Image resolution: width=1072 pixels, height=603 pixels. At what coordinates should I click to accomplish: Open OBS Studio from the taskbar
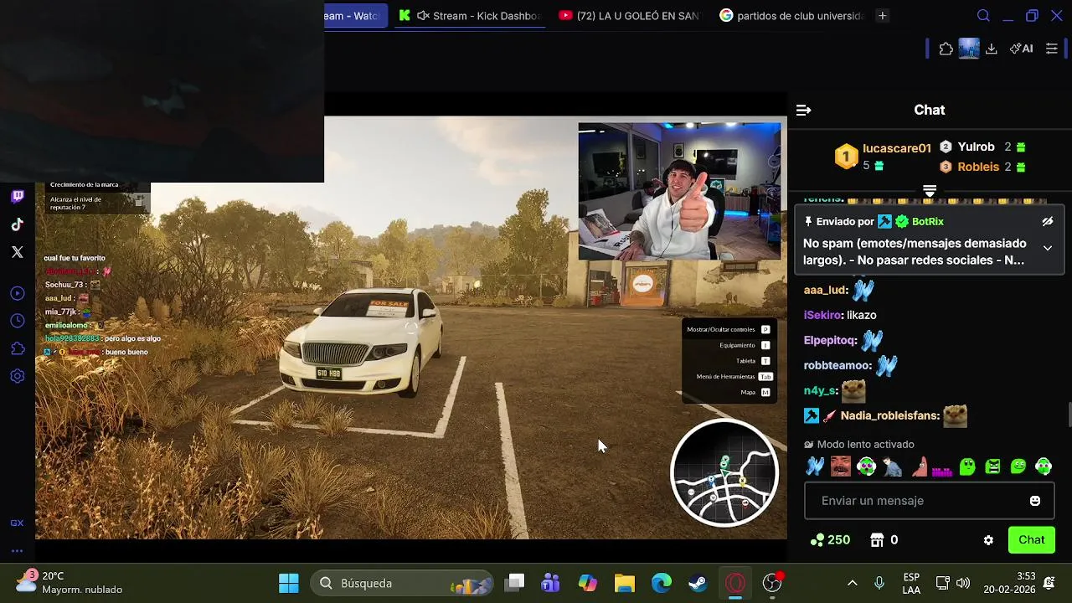[772, 583]
